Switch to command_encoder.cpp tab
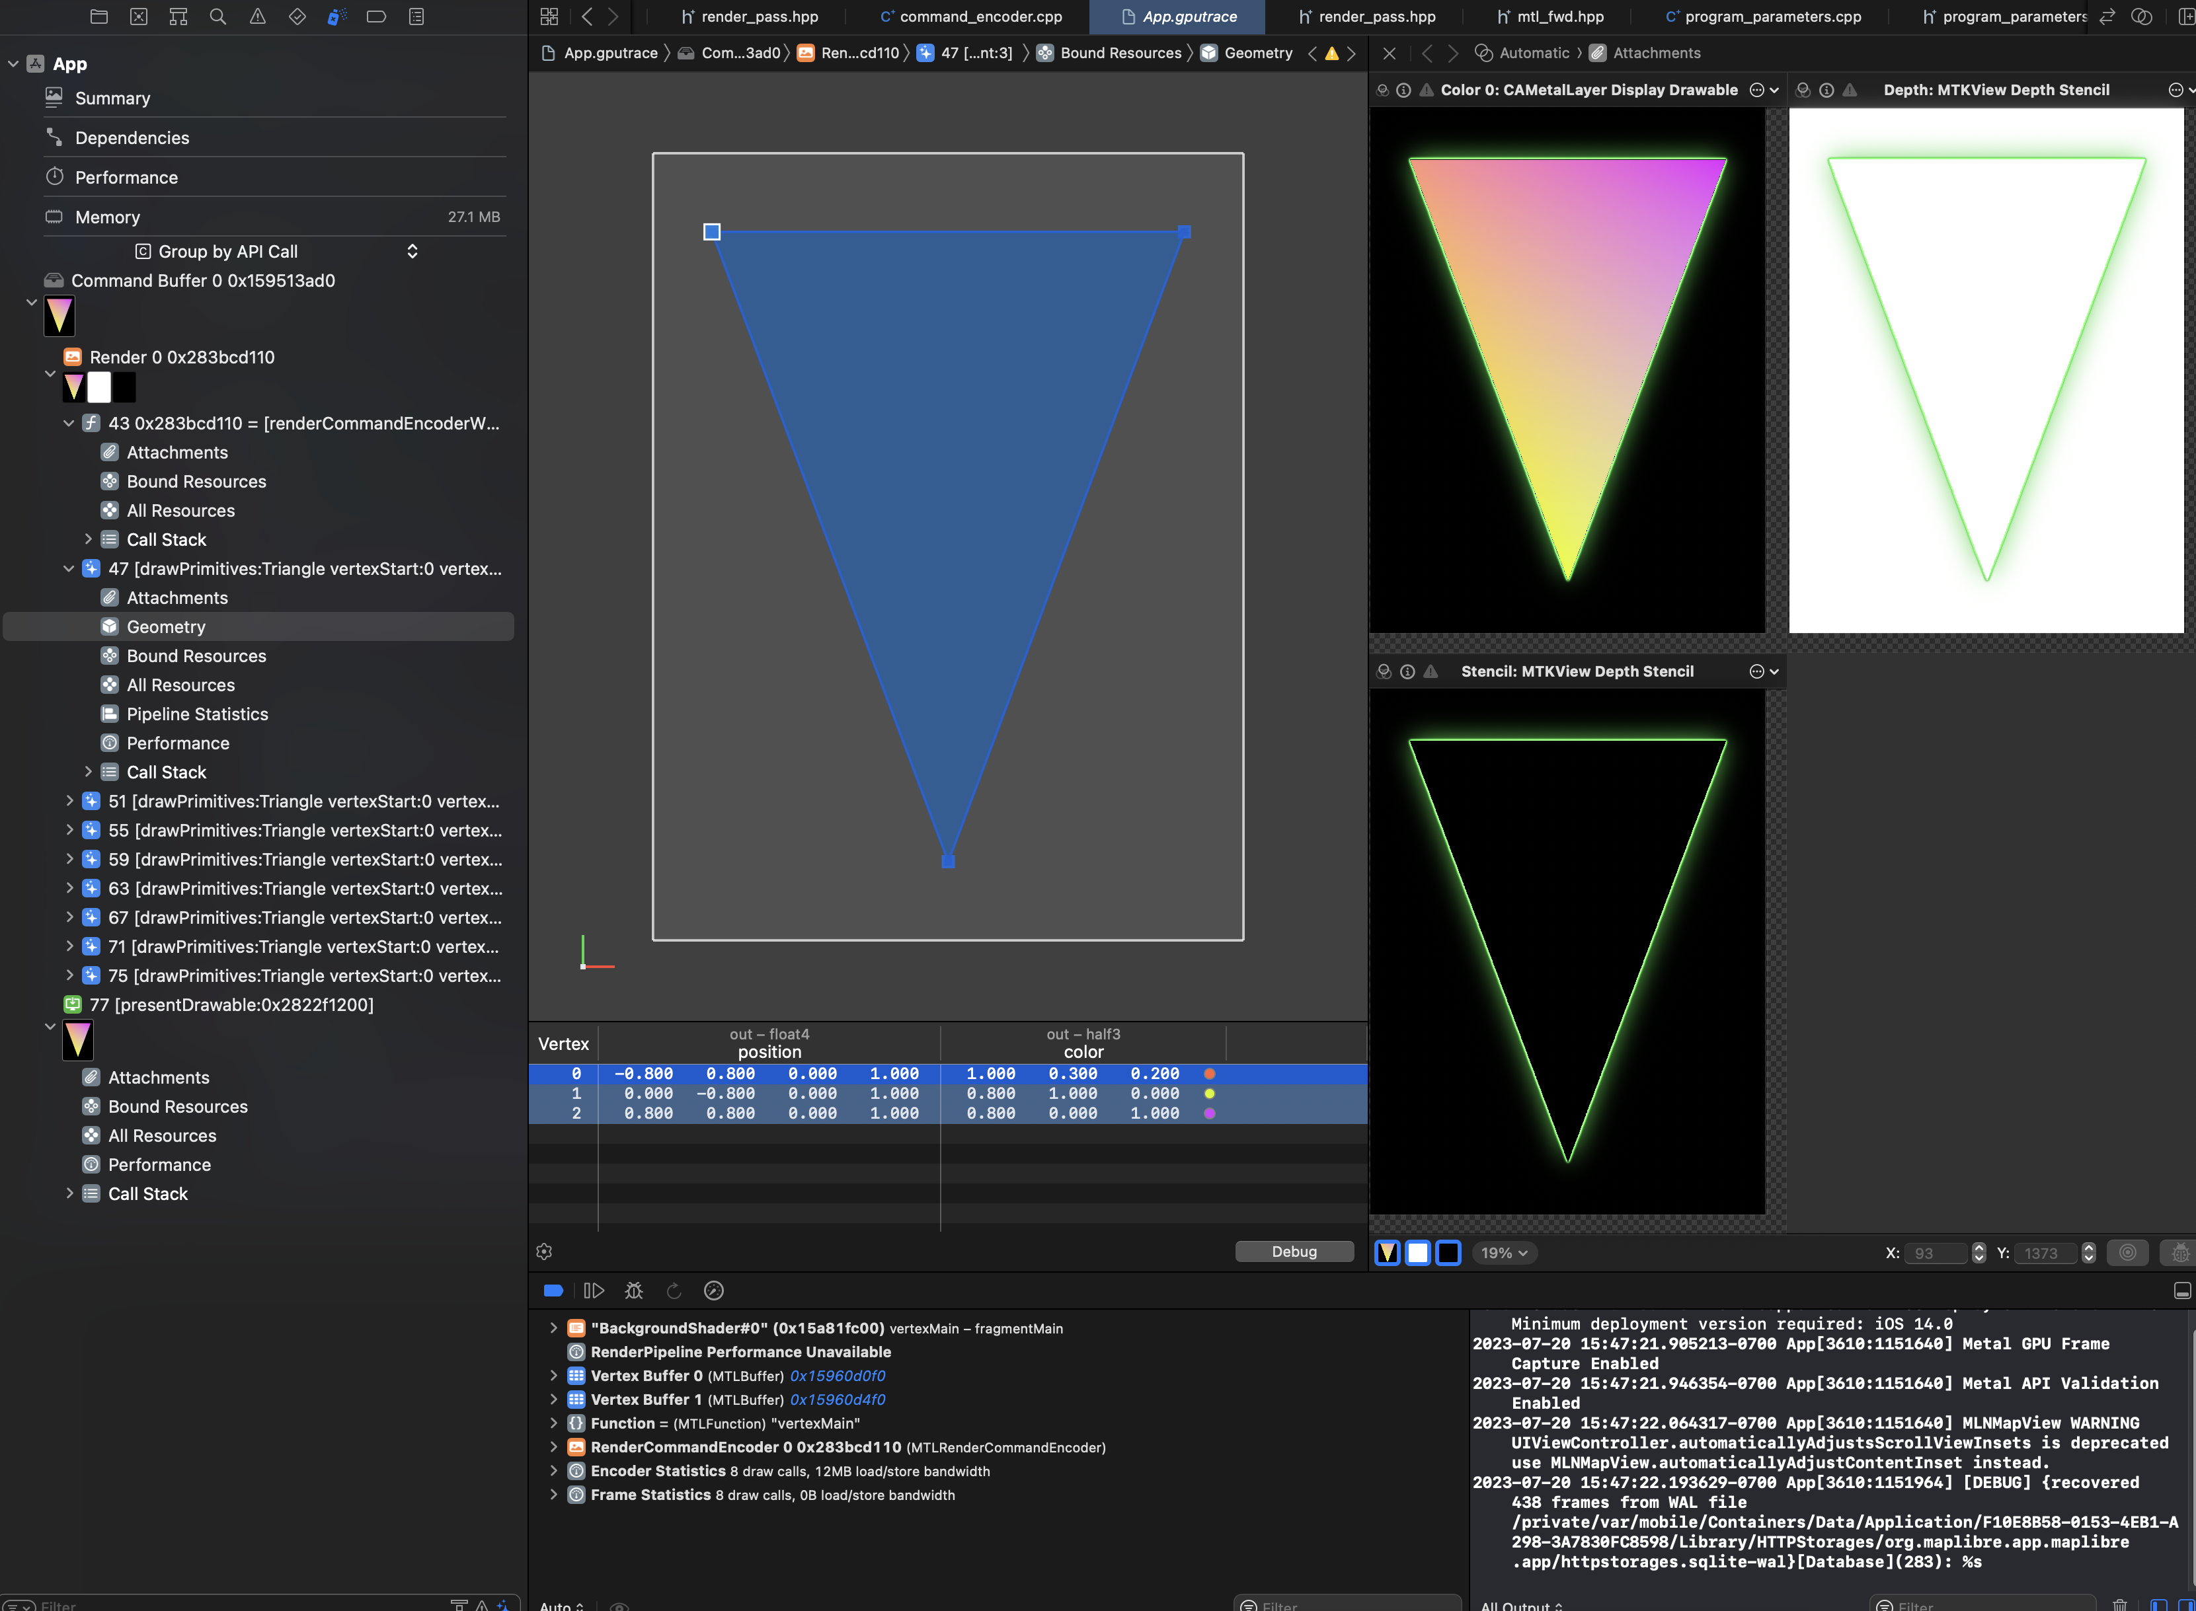This screenshot has height=1611, width=2196. (980, 17)
